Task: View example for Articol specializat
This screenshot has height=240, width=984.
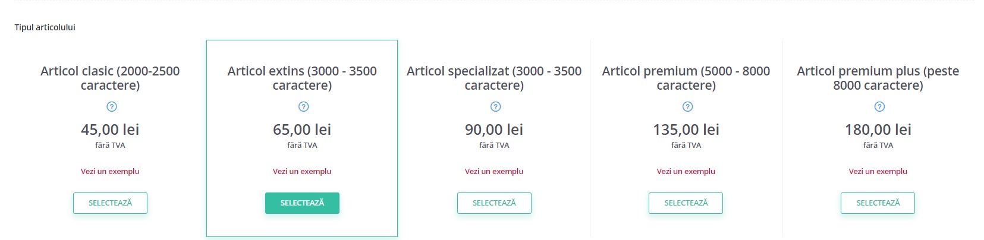Action: 494,171
